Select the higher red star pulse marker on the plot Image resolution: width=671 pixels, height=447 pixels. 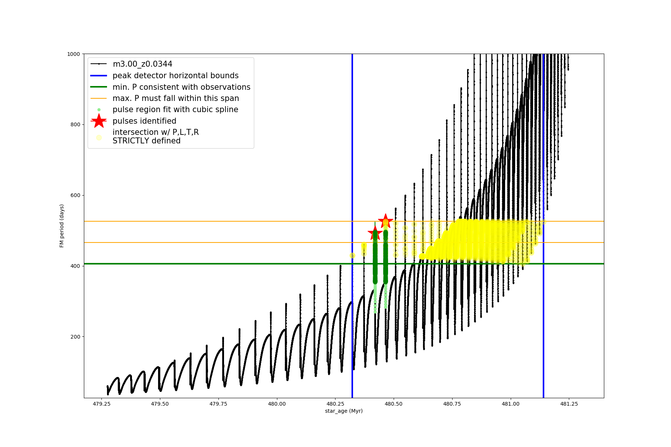pyautogui.click(x=385, y=221)
